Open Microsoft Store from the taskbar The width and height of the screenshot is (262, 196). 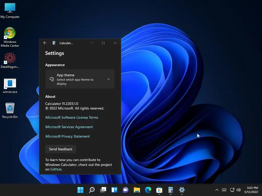click(159, 190)
